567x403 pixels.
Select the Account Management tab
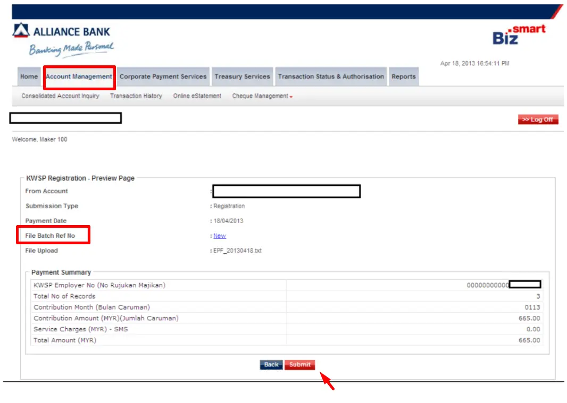pos(79,76)
